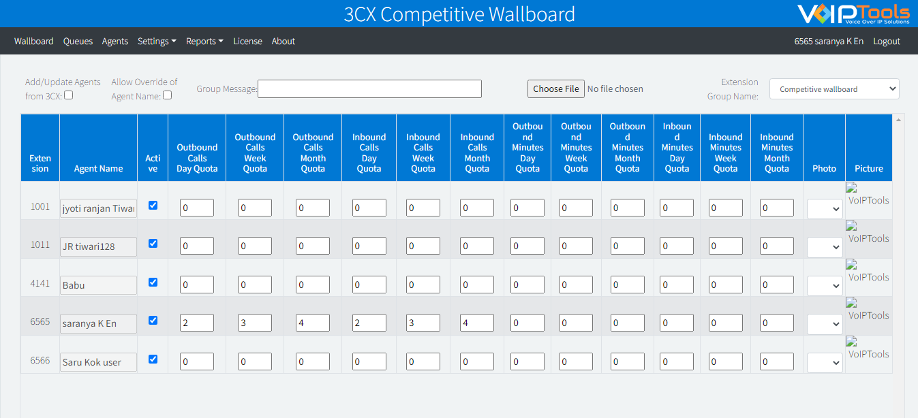The width and height of the screenshot is (918, 418).
Task: Click the picture thumbnail for saranya K En
Action: pyautogui.click(x=868, y=309)
